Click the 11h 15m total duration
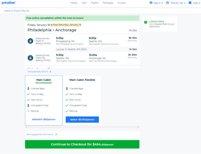 click(133, 30)
